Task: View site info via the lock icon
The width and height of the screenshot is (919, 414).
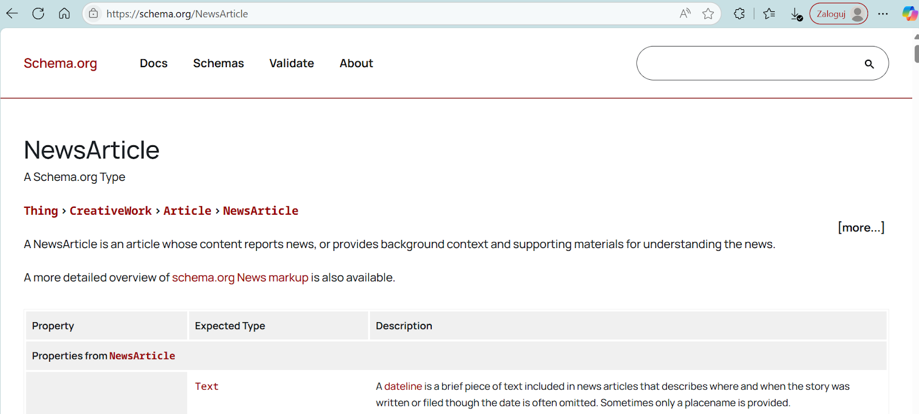Action: 93,13
